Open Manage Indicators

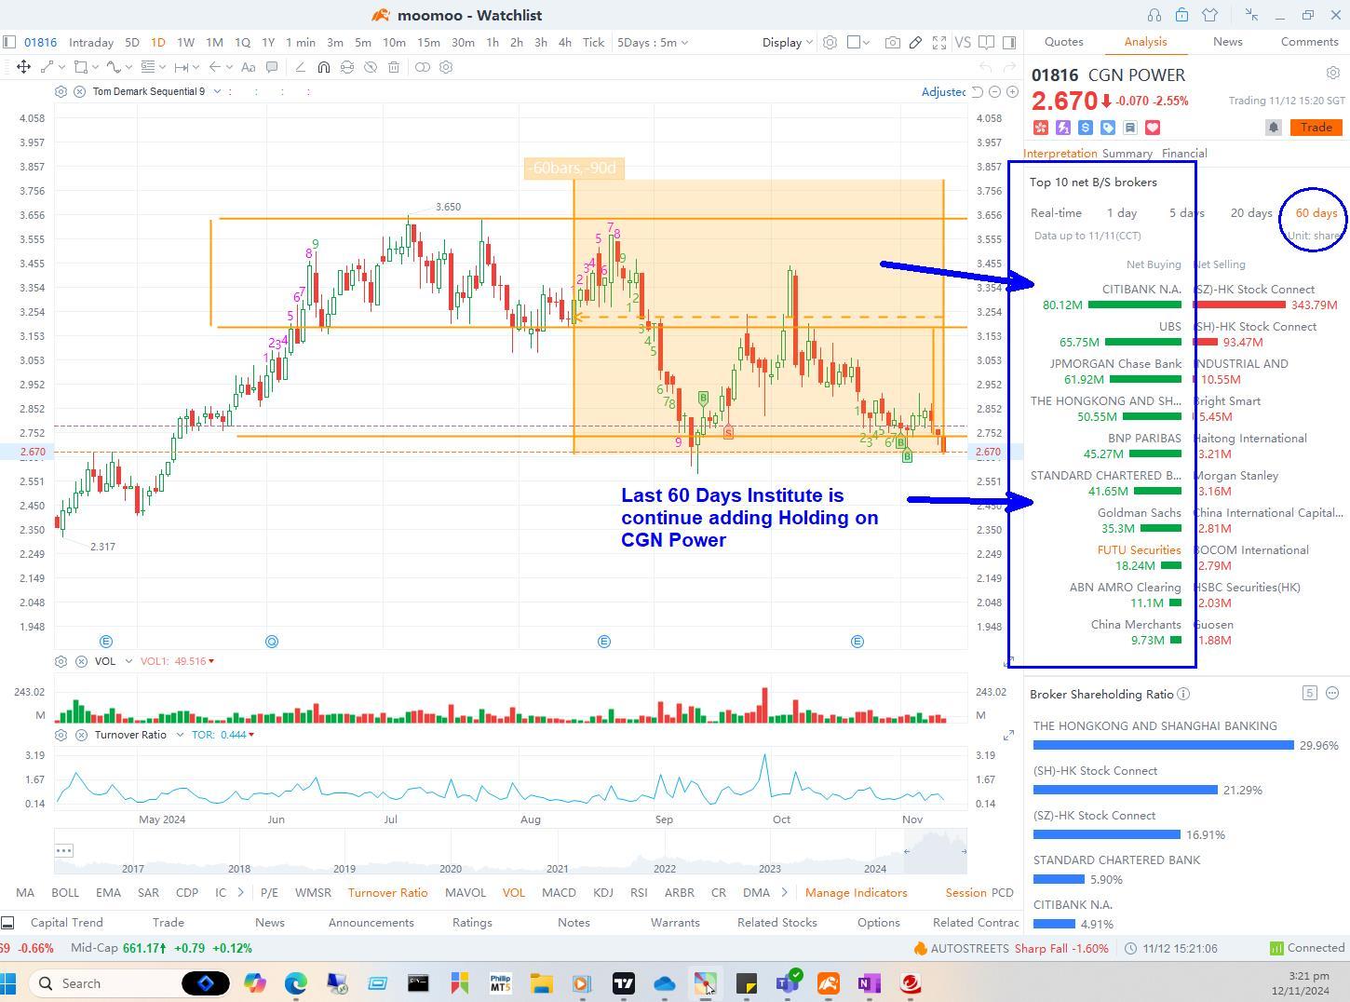[x=856, y=892]
